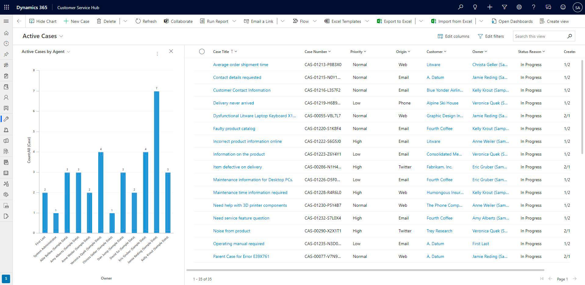
Task: Open Active Cases by Agent chart selector
Action: [x=46, y=51]
